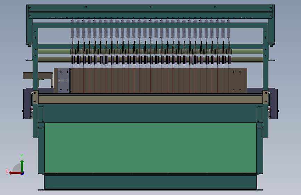This screenshot has height=195, width=301.
Task: Click the red X axis arrow of the triad
Action: [x=15, y=173]
